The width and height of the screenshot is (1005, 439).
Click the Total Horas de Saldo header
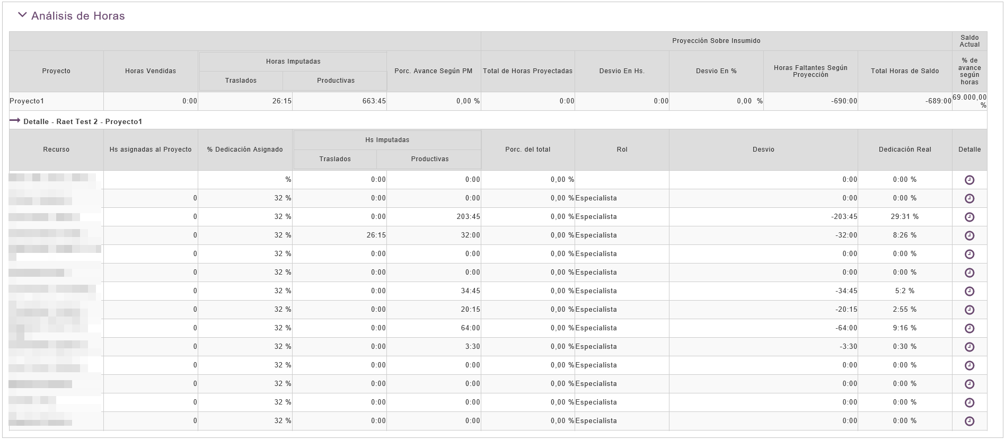pyautogui.click(x=905, y=71)
